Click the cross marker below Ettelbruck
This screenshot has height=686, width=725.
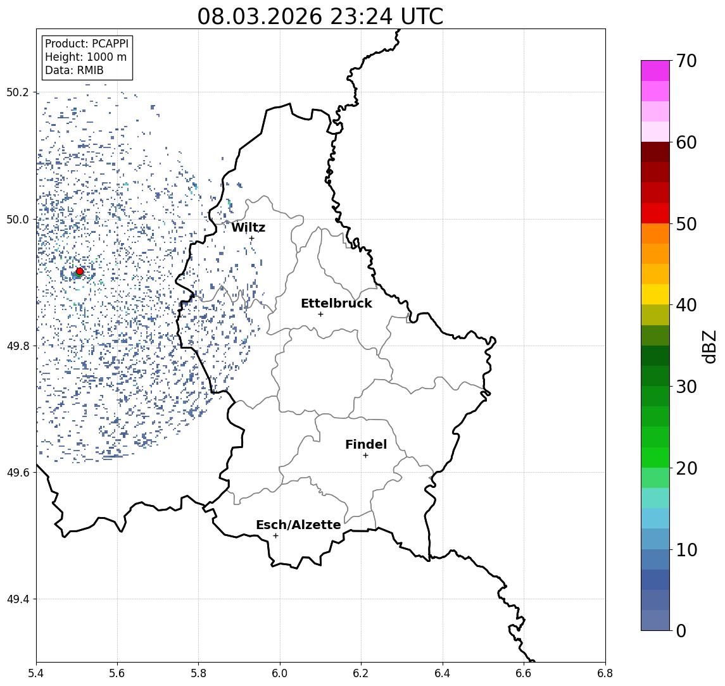click(x=320, y=315)
